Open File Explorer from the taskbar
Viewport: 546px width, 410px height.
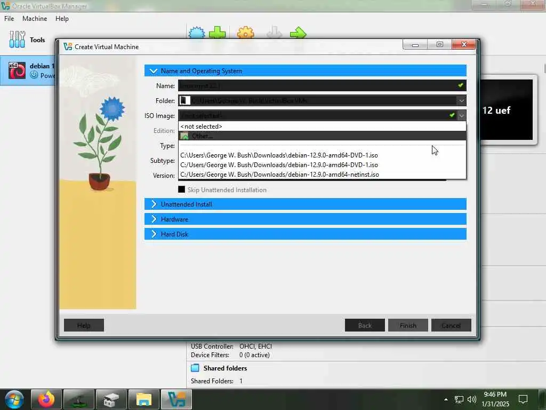(144, 399)
